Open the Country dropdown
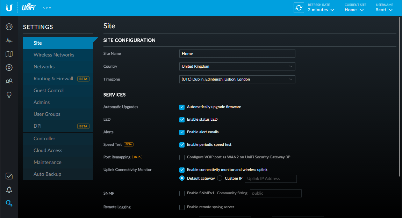This screenshot has height=218, width=402. 237,66
